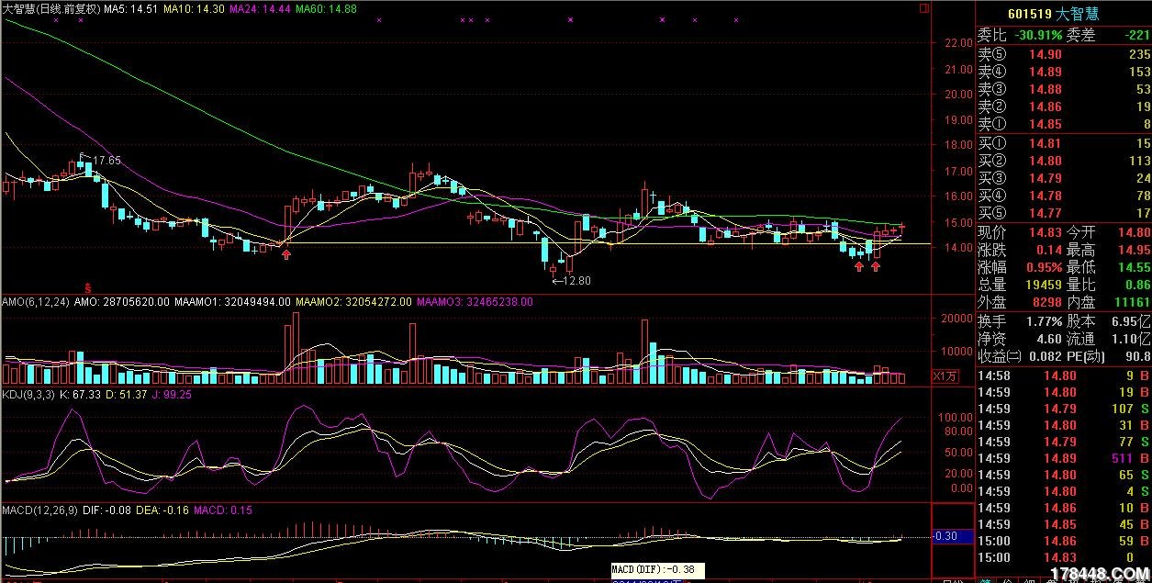The width and height of the screenshot is (1152, 583).
Task: Click the 卖② ask price 14.86
Action: (1045, 107)
